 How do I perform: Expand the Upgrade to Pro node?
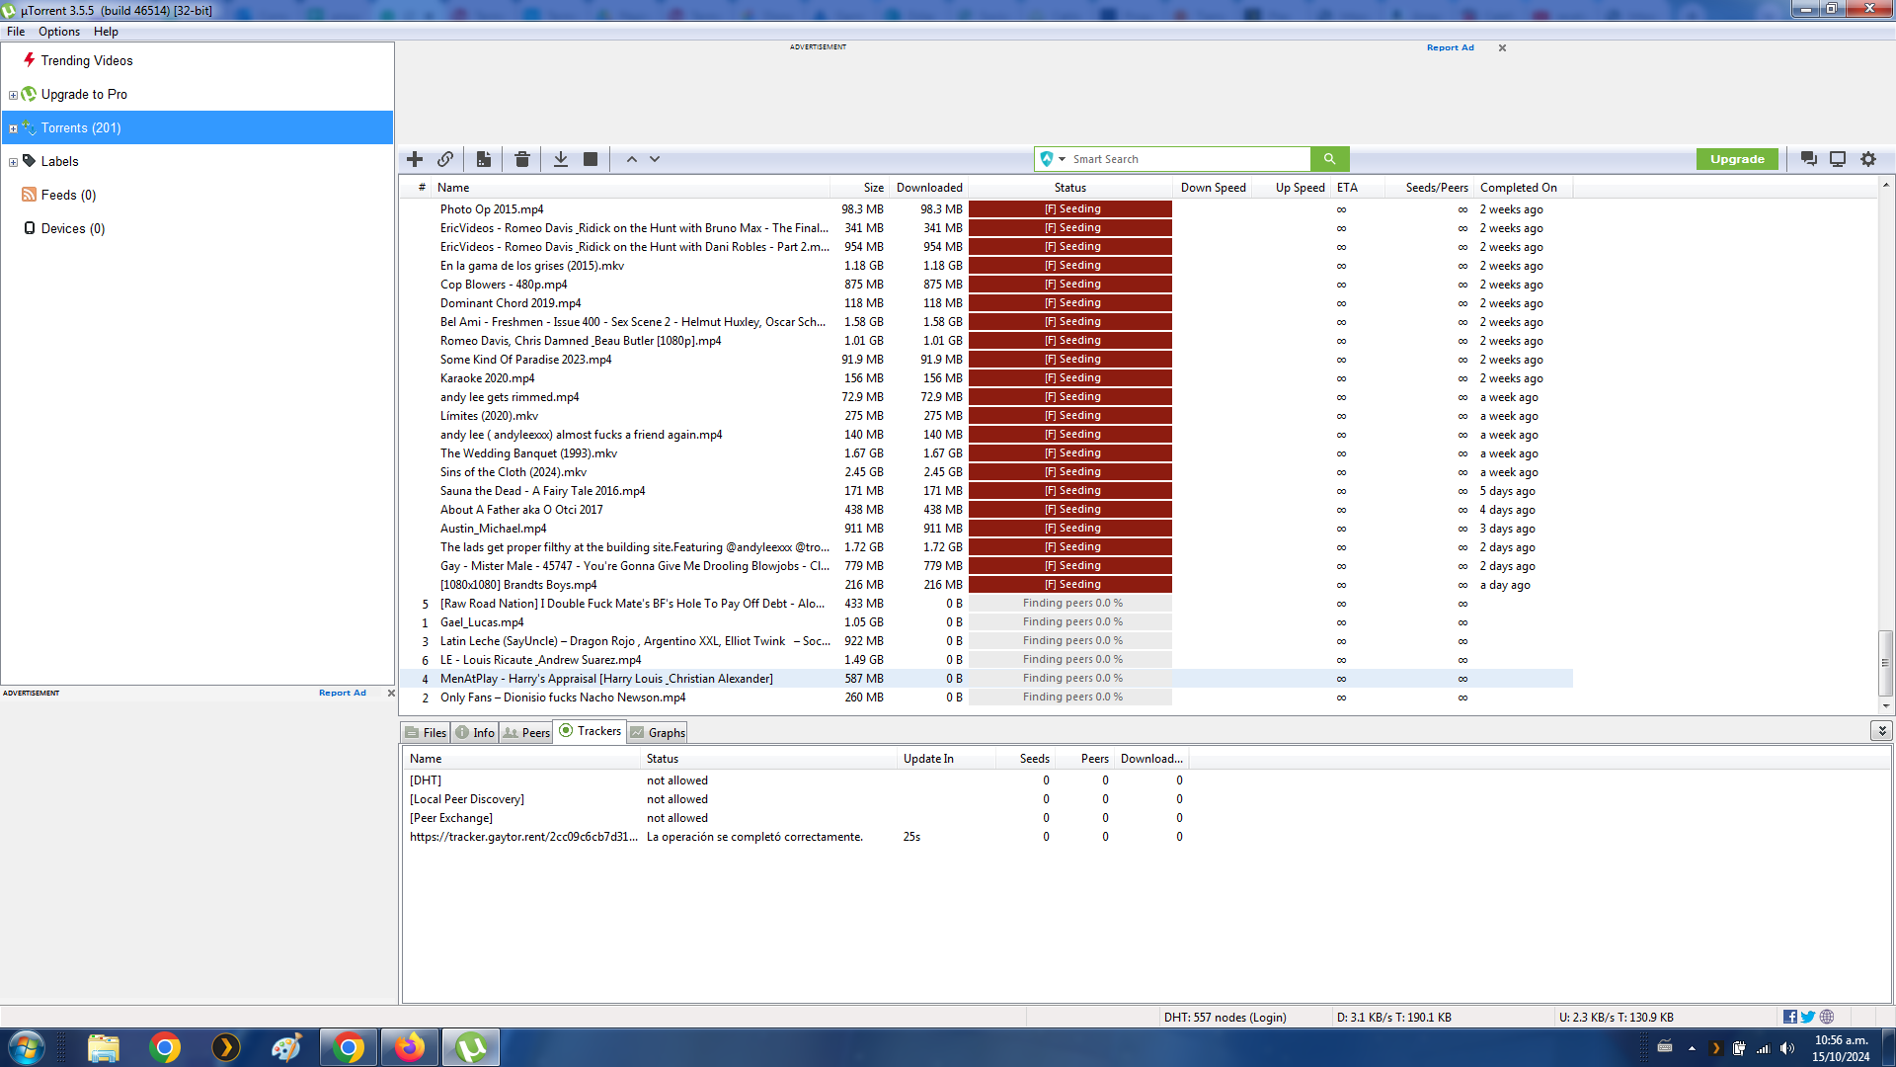[13, 96]
